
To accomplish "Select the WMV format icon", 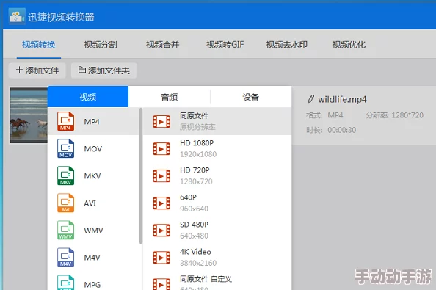I will (65, 231).
